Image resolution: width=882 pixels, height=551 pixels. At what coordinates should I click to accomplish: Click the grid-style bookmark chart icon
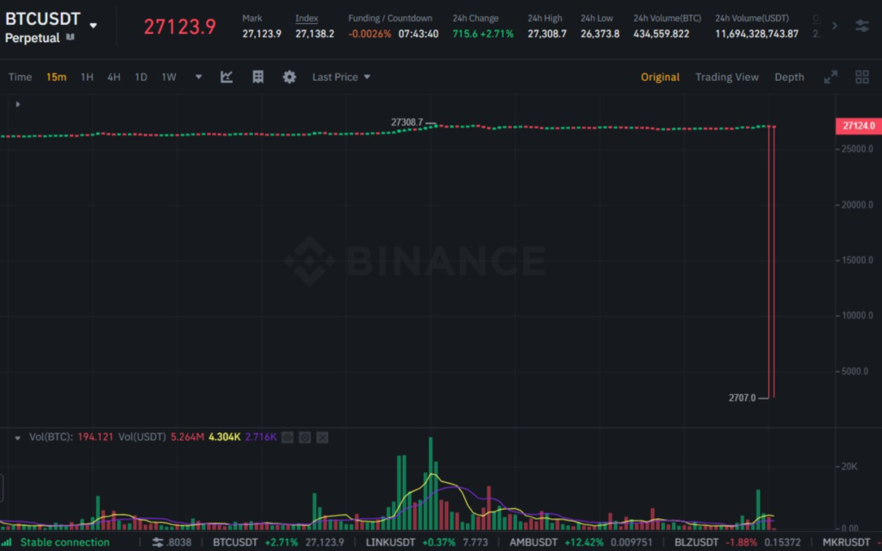tap(258, 77)
